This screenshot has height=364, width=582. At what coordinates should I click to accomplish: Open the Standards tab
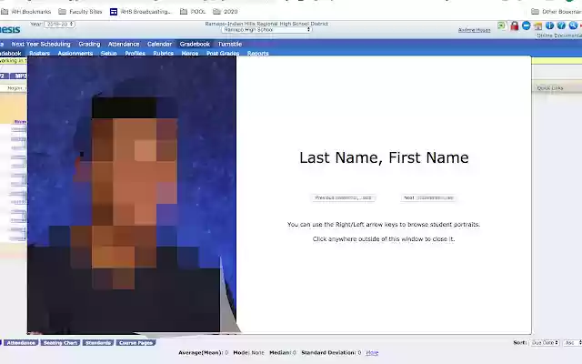click(x=98, y=342)
